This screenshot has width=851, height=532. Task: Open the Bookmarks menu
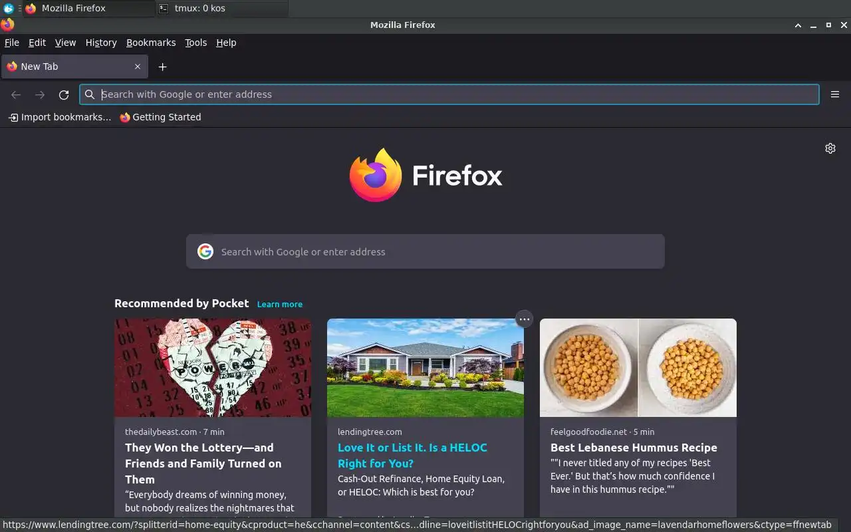[x=151, y=43]
